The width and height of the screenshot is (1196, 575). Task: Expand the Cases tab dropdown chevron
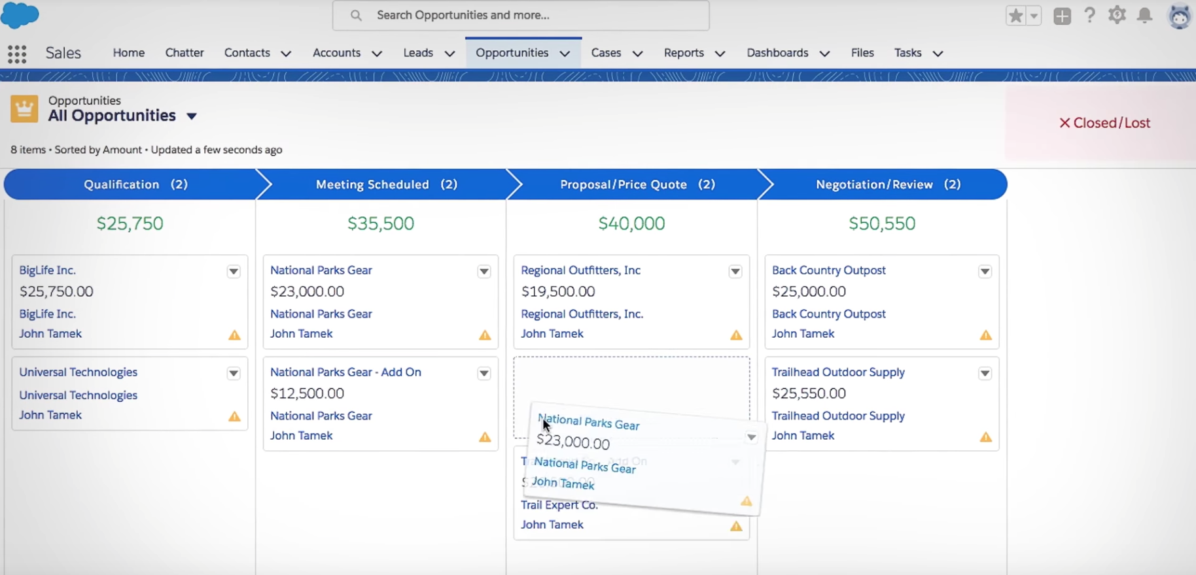(x=637, y=54)
